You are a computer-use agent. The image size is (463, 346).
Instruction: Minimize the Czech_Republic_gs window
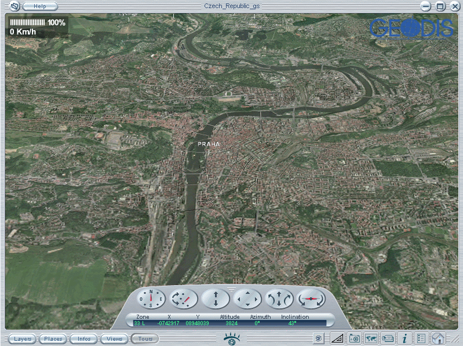(x=425, y=6)
